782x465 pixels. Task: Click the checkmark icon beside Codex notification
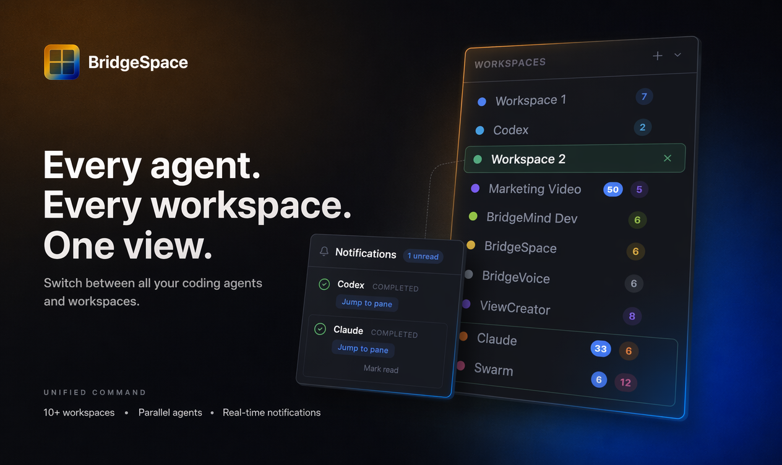point(324,284)
